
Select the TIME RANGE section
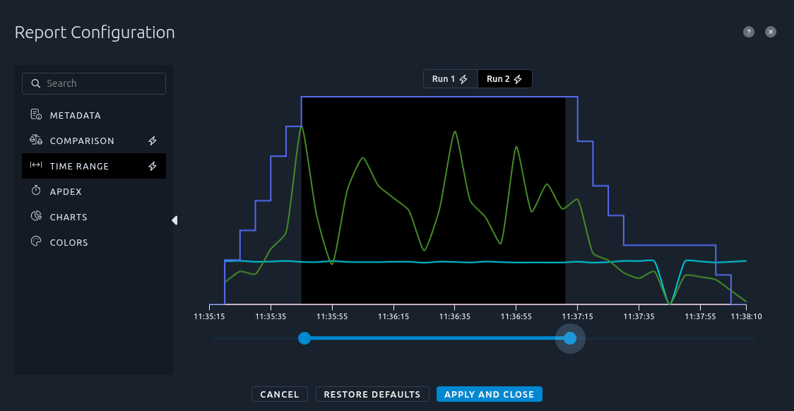(x=94, y=166)
